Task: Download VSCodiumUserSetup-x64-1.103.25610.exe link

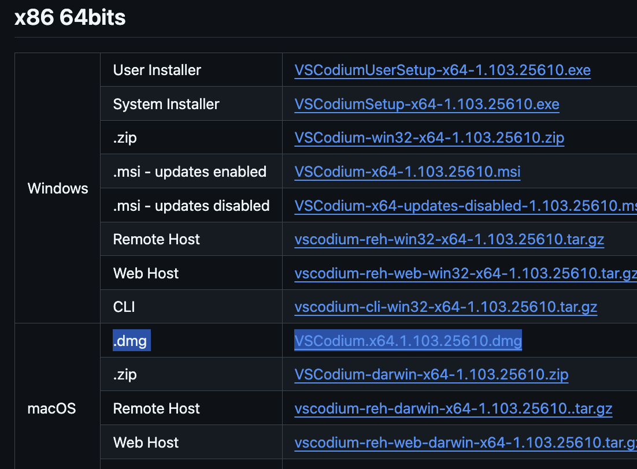Action: 442,70
